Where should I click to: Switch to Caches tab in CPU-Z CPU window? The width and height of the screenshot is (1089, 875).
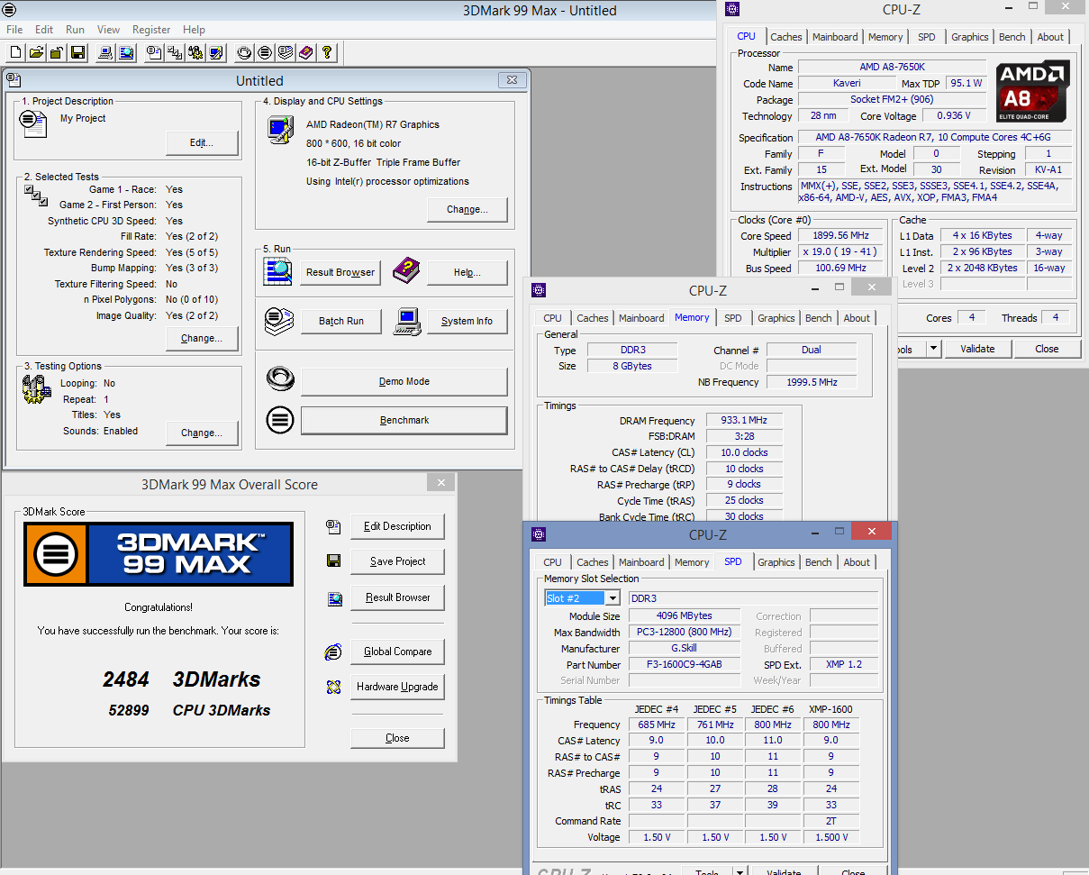[786, 37]
